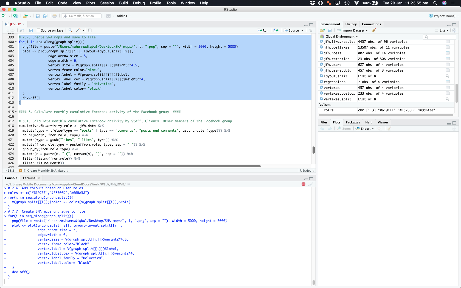Image resolution: width=461 pixels, height=288 pixels.
Task: Click the Source button in editor toolbar
Action: (293, 30)
